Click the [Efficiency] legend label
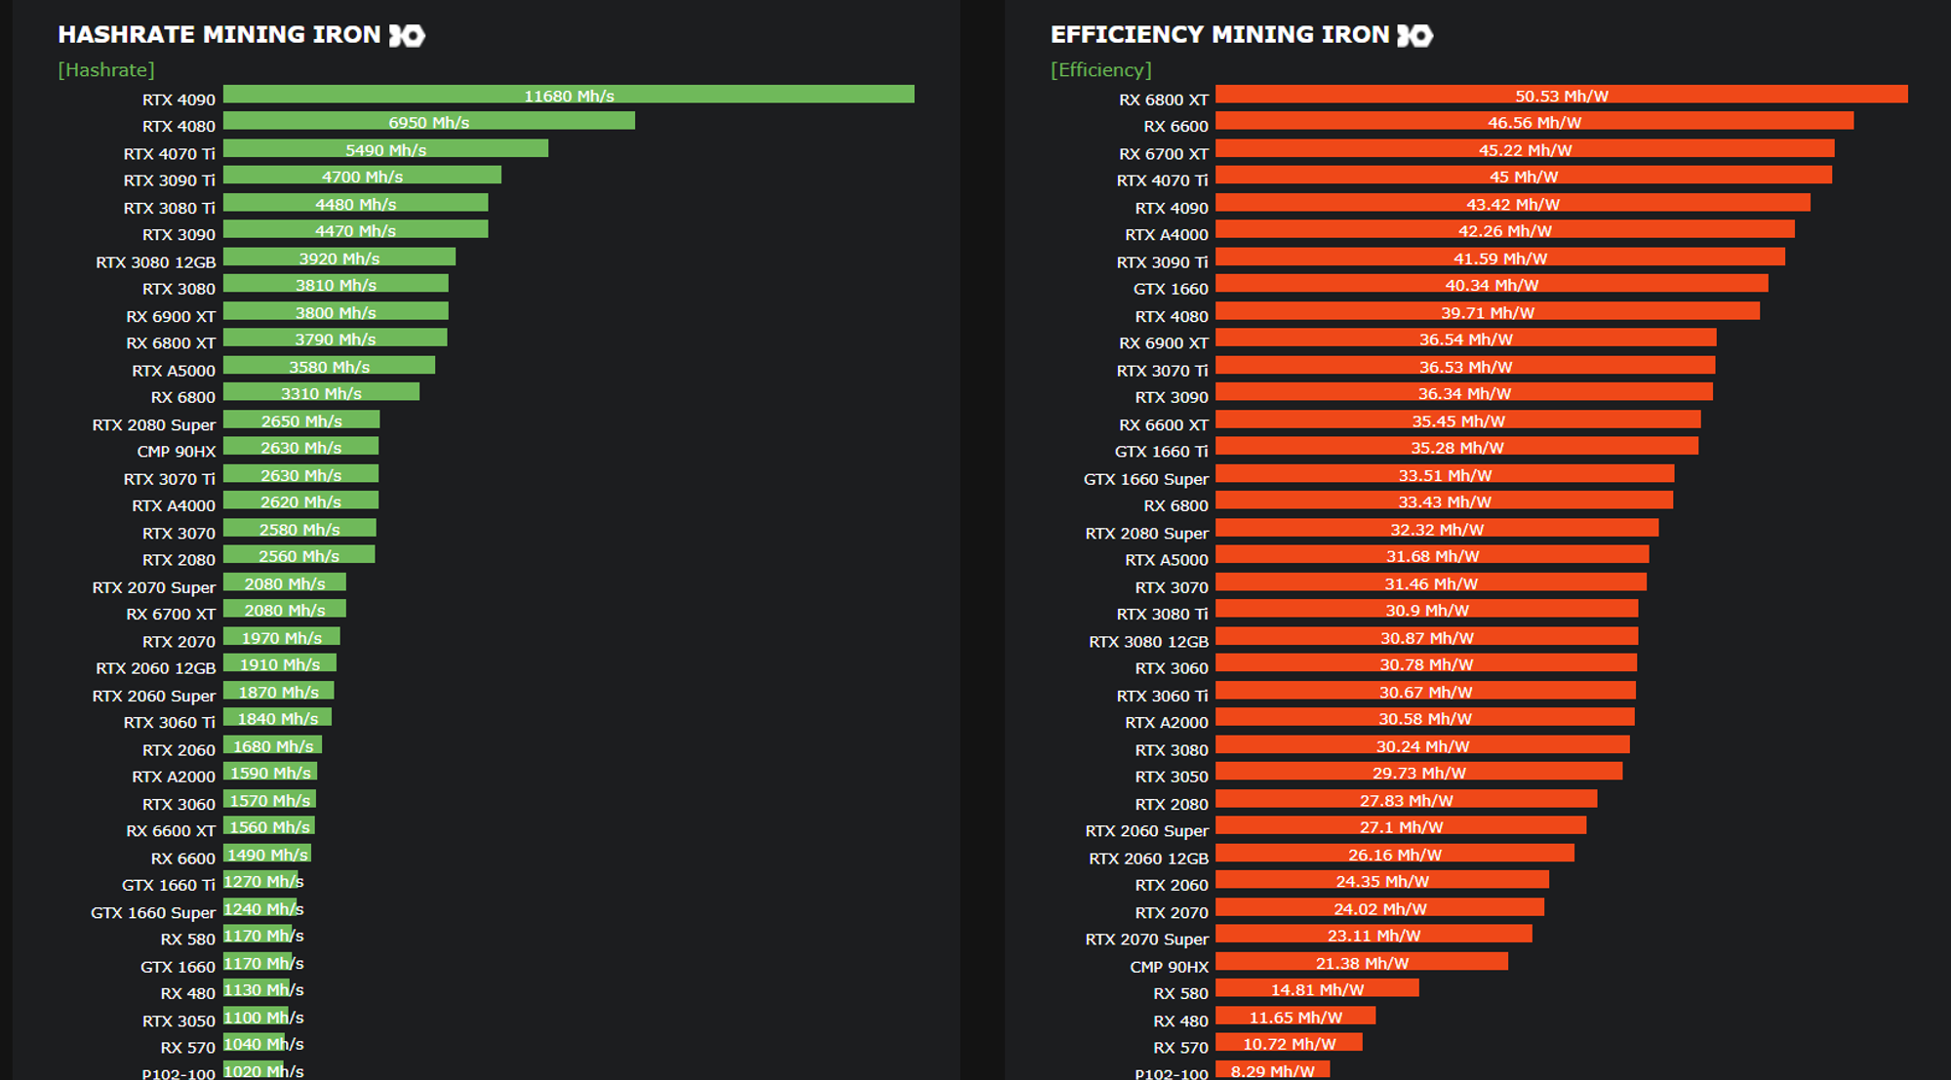1951x1080 pixels. point(1101,70)
